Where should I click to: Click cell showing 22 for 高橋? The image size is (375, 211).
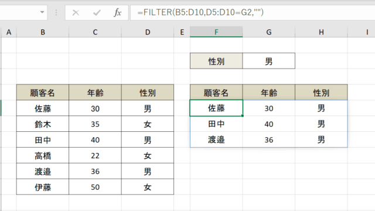coord(95,155)
